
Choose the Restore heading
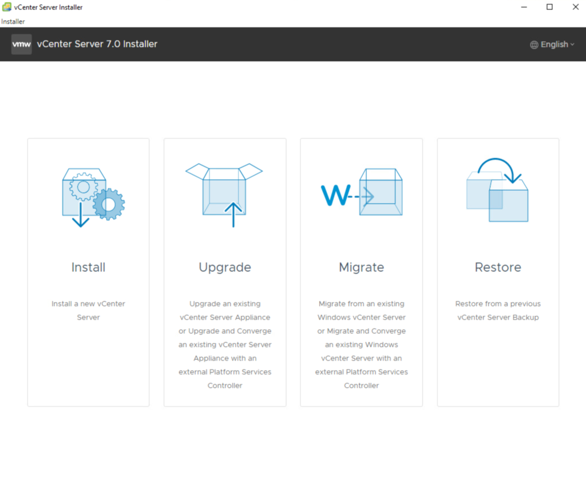[x=498, y=267]
